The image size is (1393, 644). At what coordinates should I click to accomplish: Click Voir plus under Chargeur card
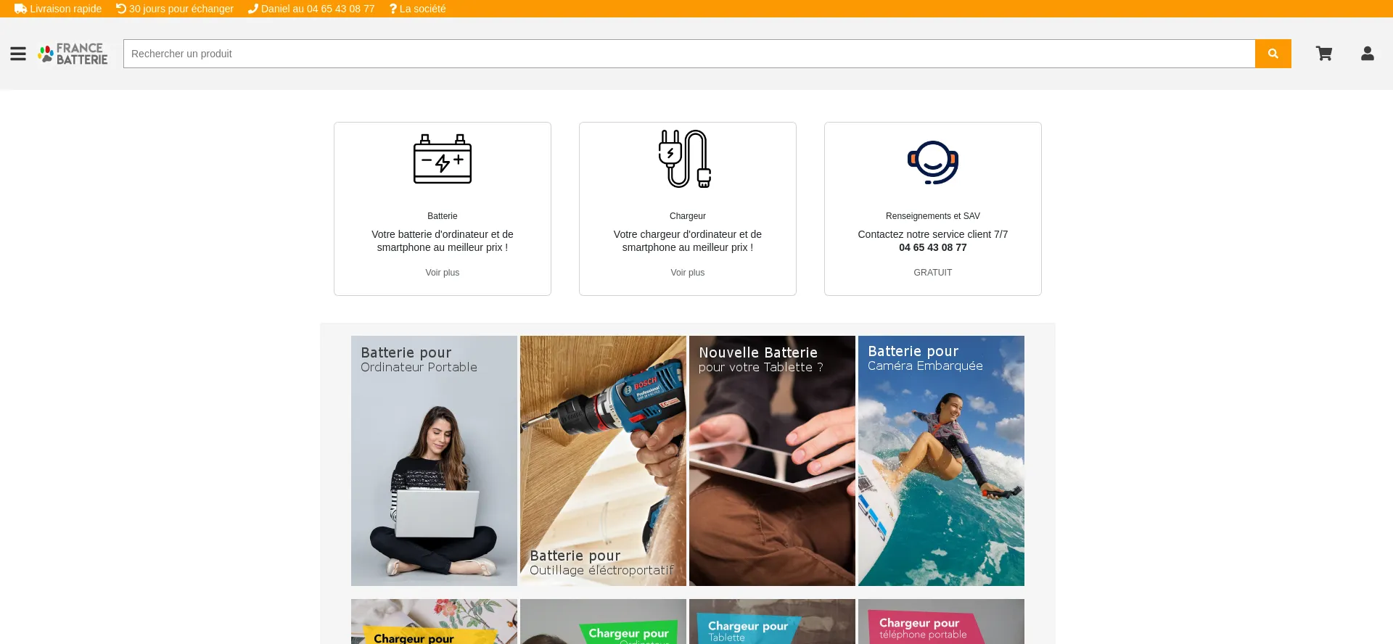coord(688,273)
